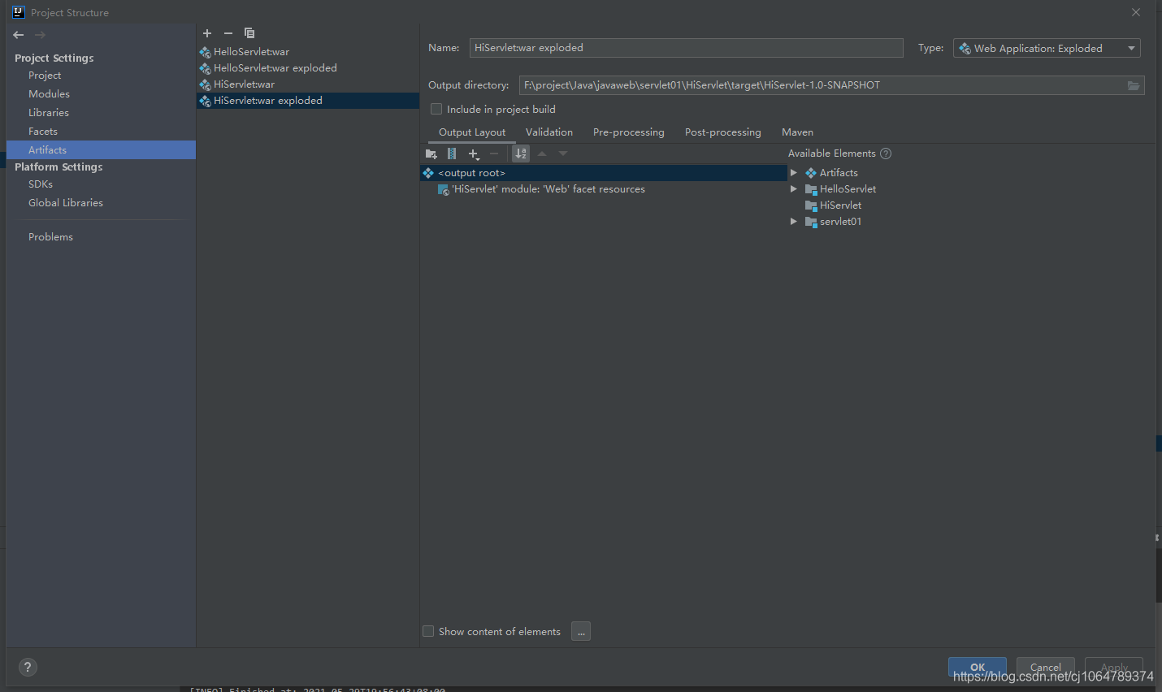
Task: Open the artifact Type dropdown
Action: (1047, 49)
